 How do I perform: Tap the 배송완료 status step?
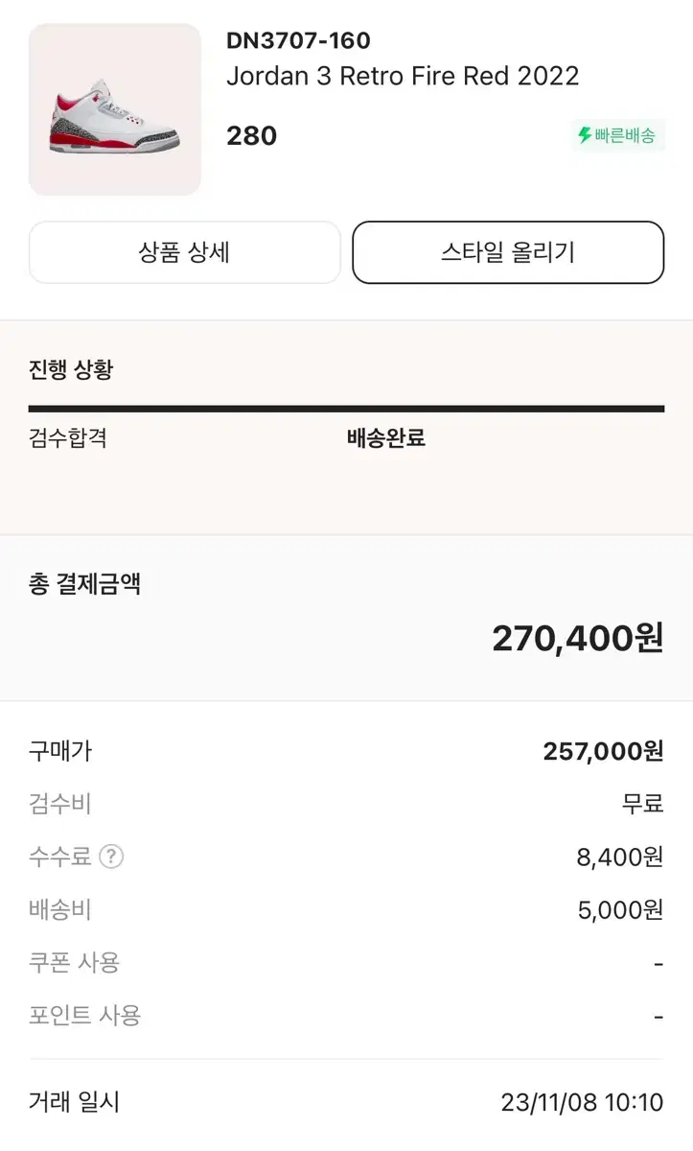coord(385,438)
